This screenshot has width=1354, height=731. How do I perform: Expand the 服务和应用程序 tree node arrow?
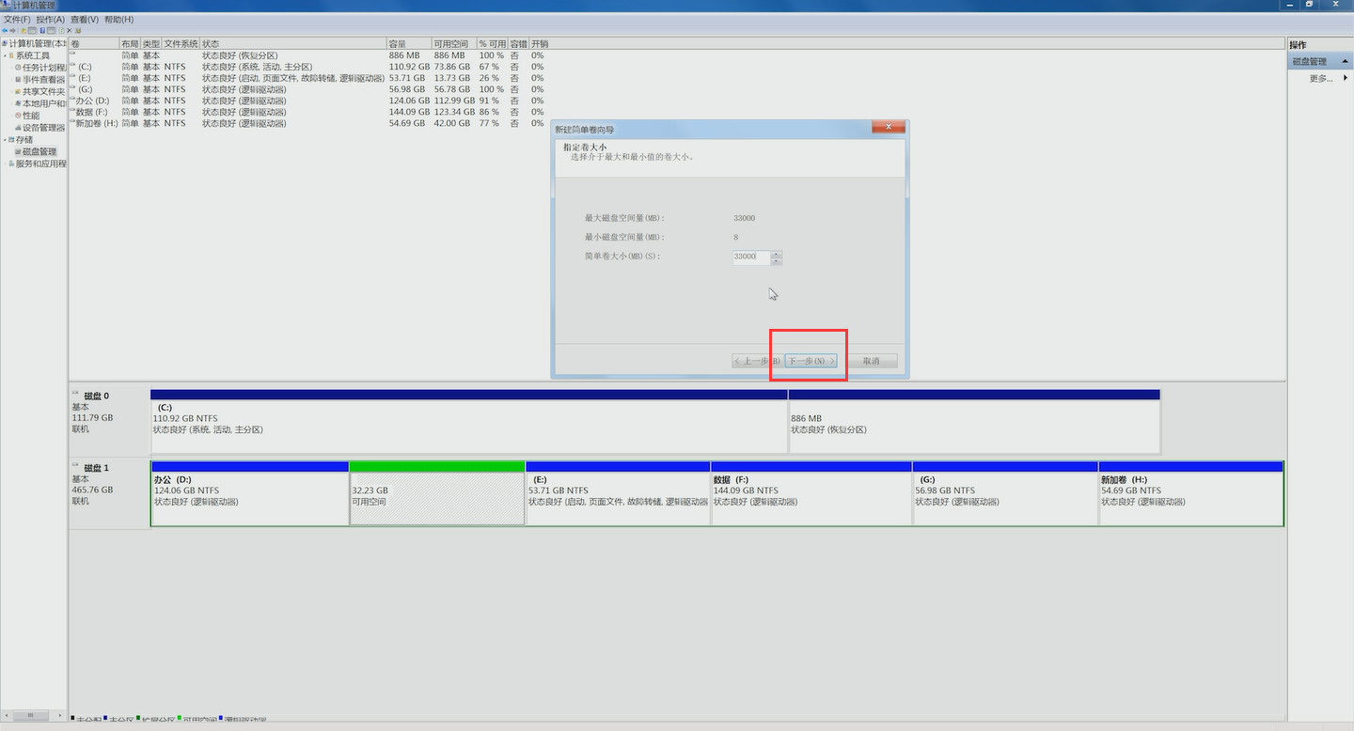point(5,163)
